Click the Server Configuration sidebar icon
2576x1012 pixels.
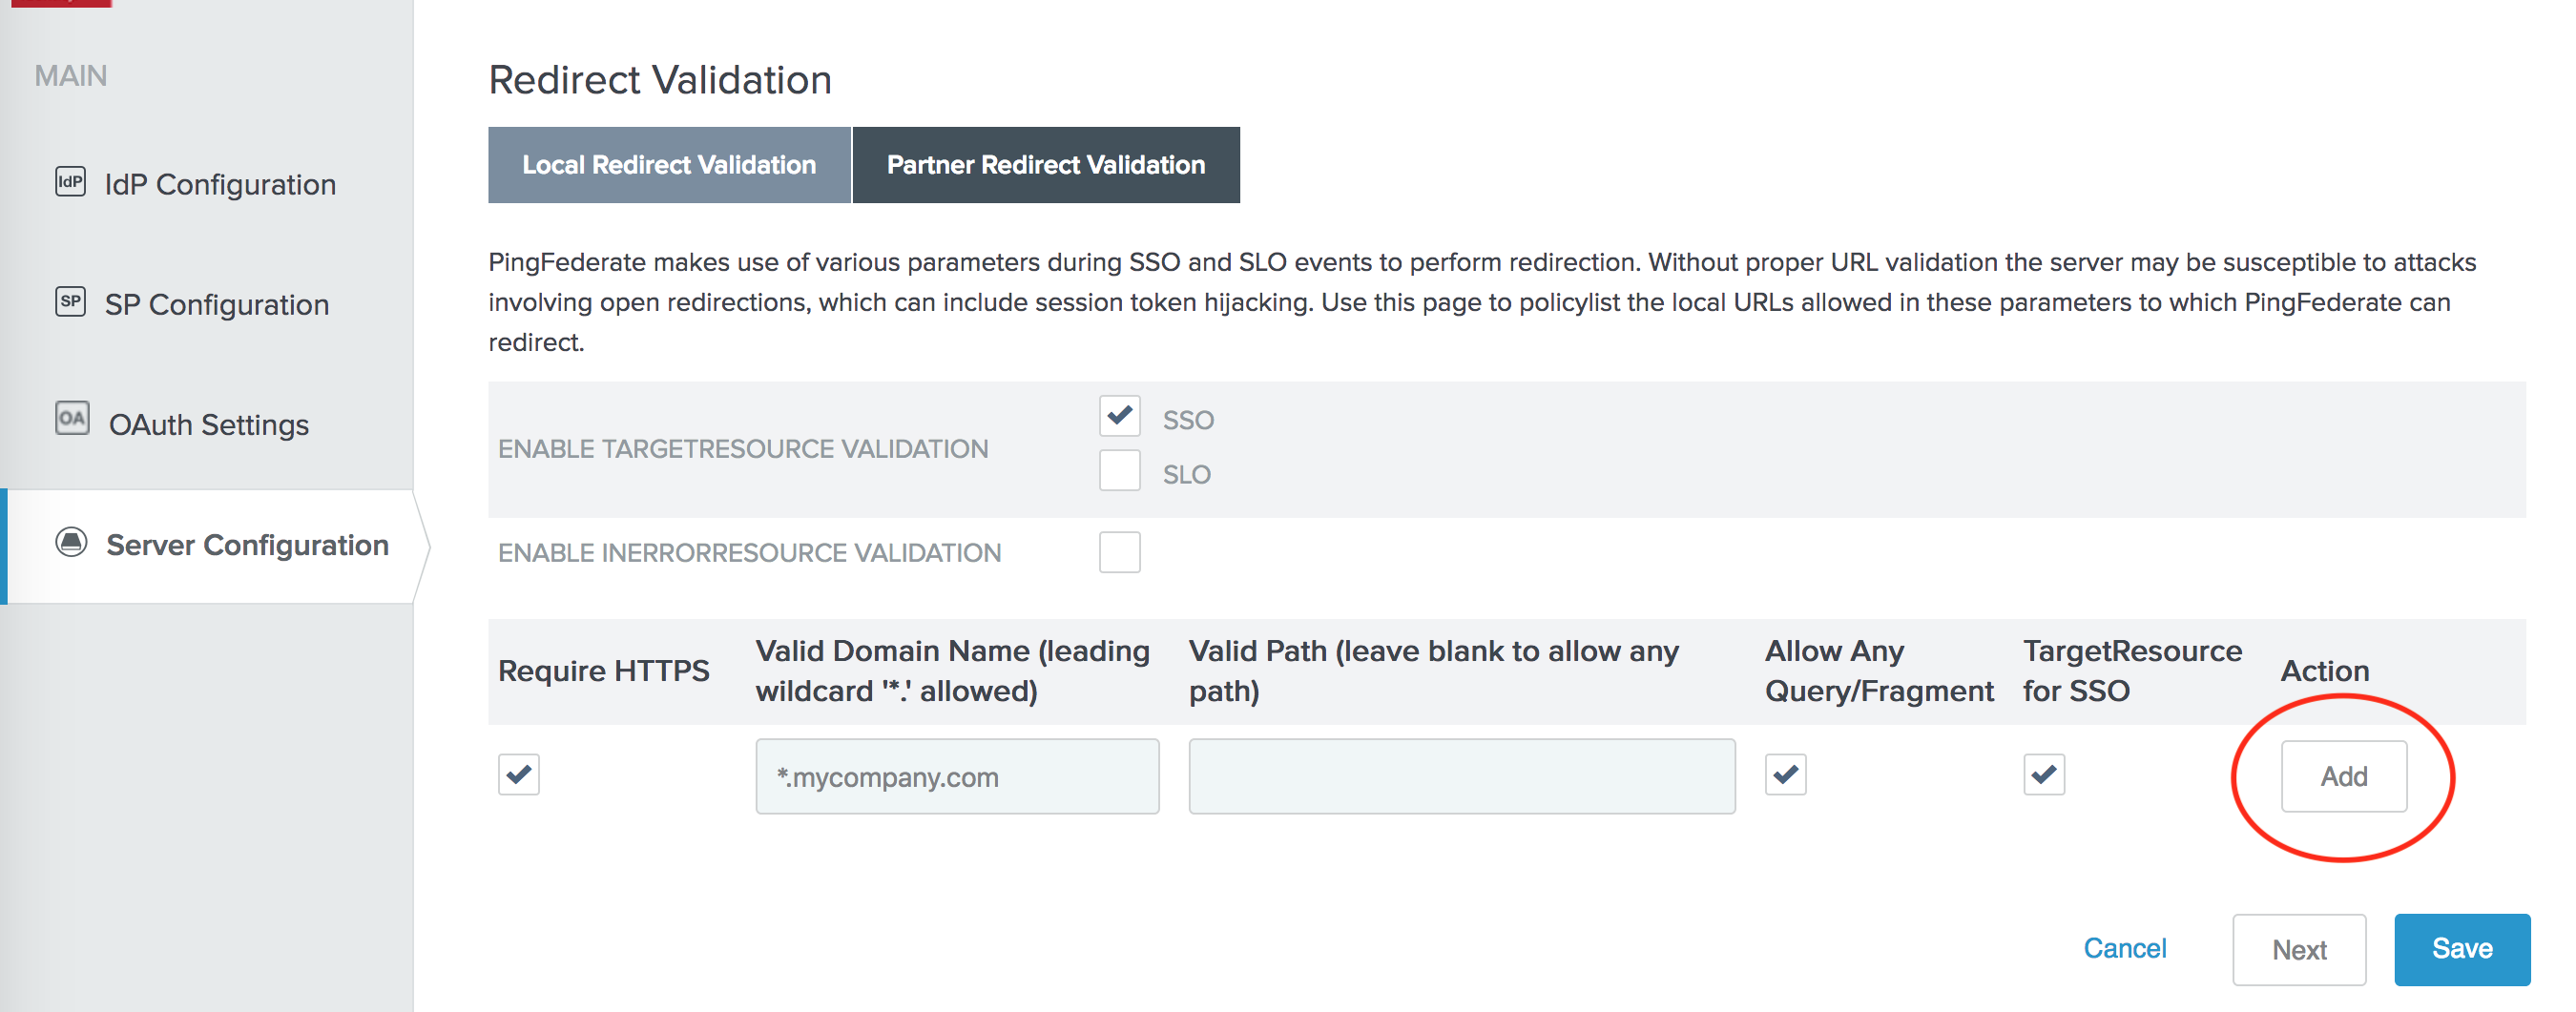click(71, 543)
